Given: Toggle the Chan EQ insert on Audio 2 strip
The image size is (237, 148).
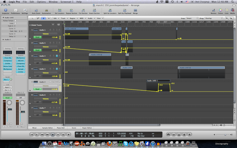Looking at the screenshot, I should click(8, 58).
